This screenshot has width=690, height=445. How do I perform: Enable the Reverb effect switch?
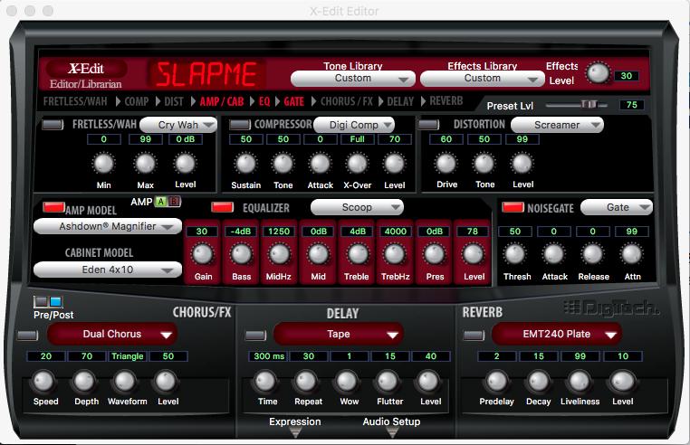coord(474,336)
